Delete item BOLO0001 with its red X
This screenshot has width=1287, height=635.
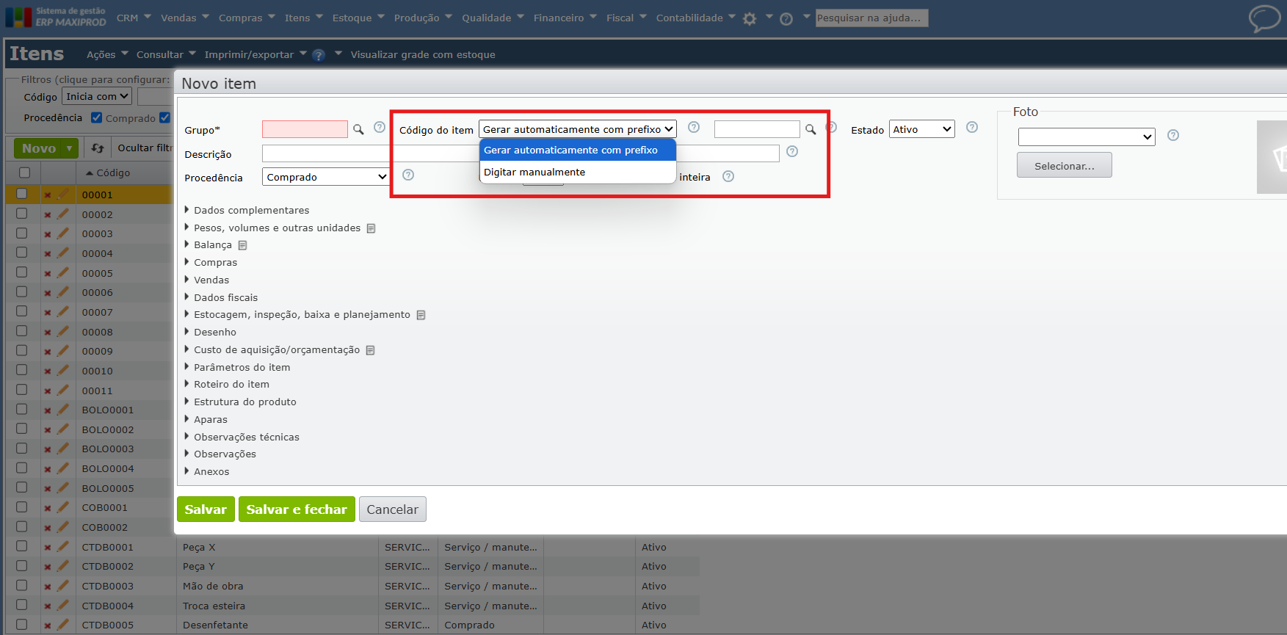[x=48, y=410]
